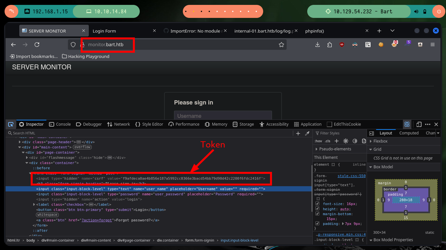Uncheck the margin-bottom declaration
The height and width of the screenshot is (250, 446).
[317, 214]
